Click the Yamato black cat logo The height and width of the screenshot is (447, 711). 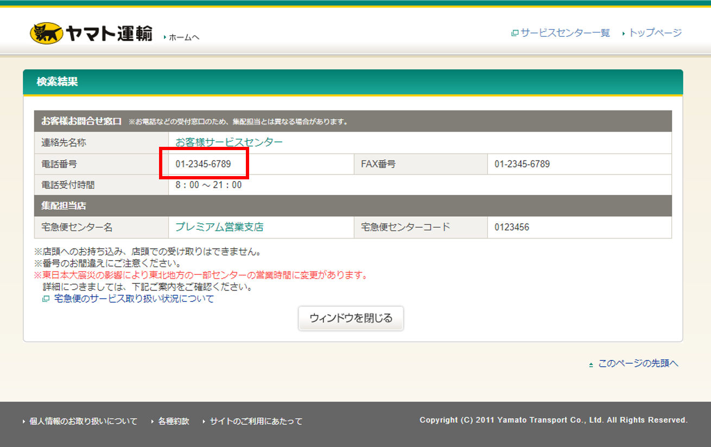coord(46,34)
